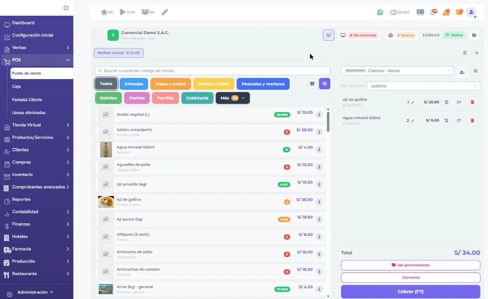
Task: Click the user profile avatar
Action: (x=471, y=12)
